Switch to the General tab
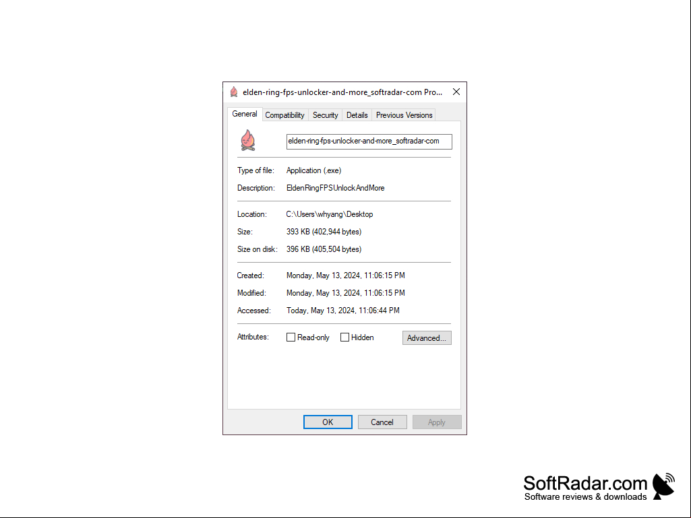Viewport: 691px width, 518px height. [245, 114]
